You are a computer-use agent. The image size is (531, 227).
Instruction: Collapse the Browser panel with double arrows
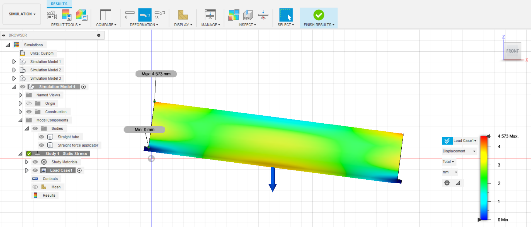point(4,35)
